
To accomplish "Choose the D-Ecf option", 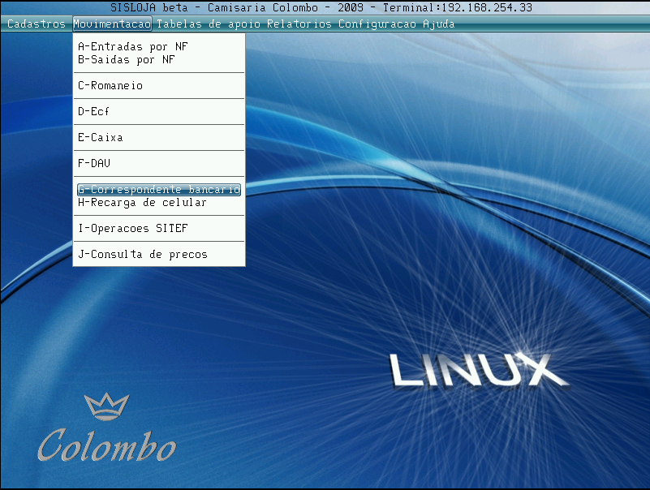I will point(93,112).
